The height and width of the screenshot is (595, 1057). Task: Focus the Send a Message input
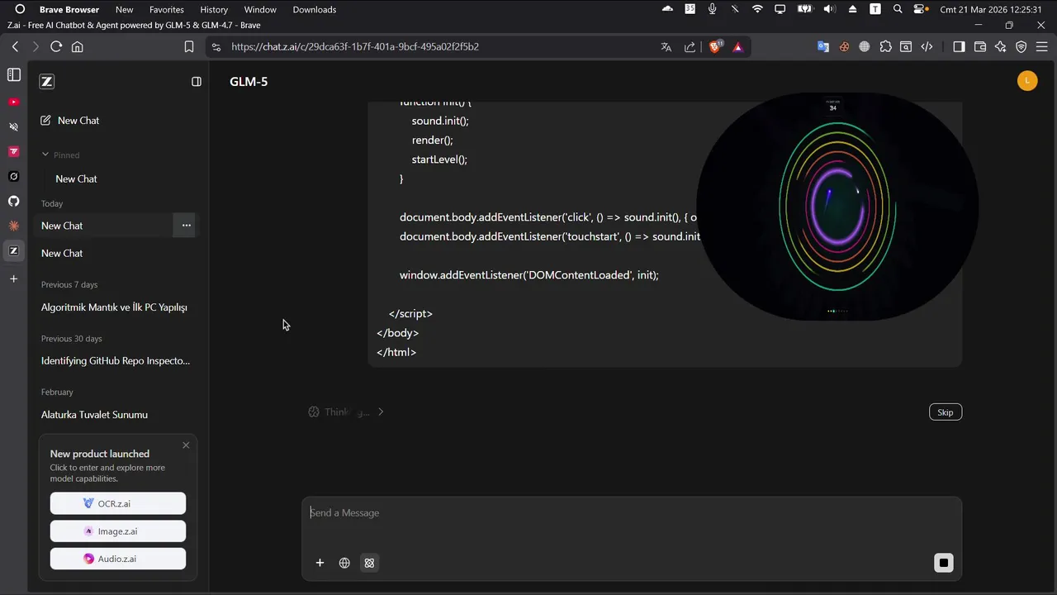632,513
